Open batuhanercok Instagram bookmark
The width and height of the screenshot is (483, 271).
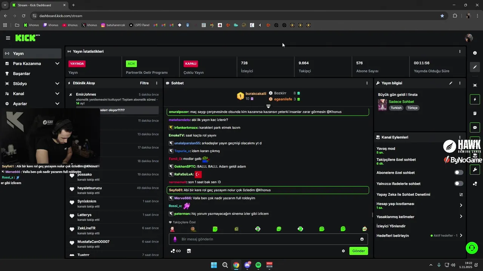[x=113, y=25]
